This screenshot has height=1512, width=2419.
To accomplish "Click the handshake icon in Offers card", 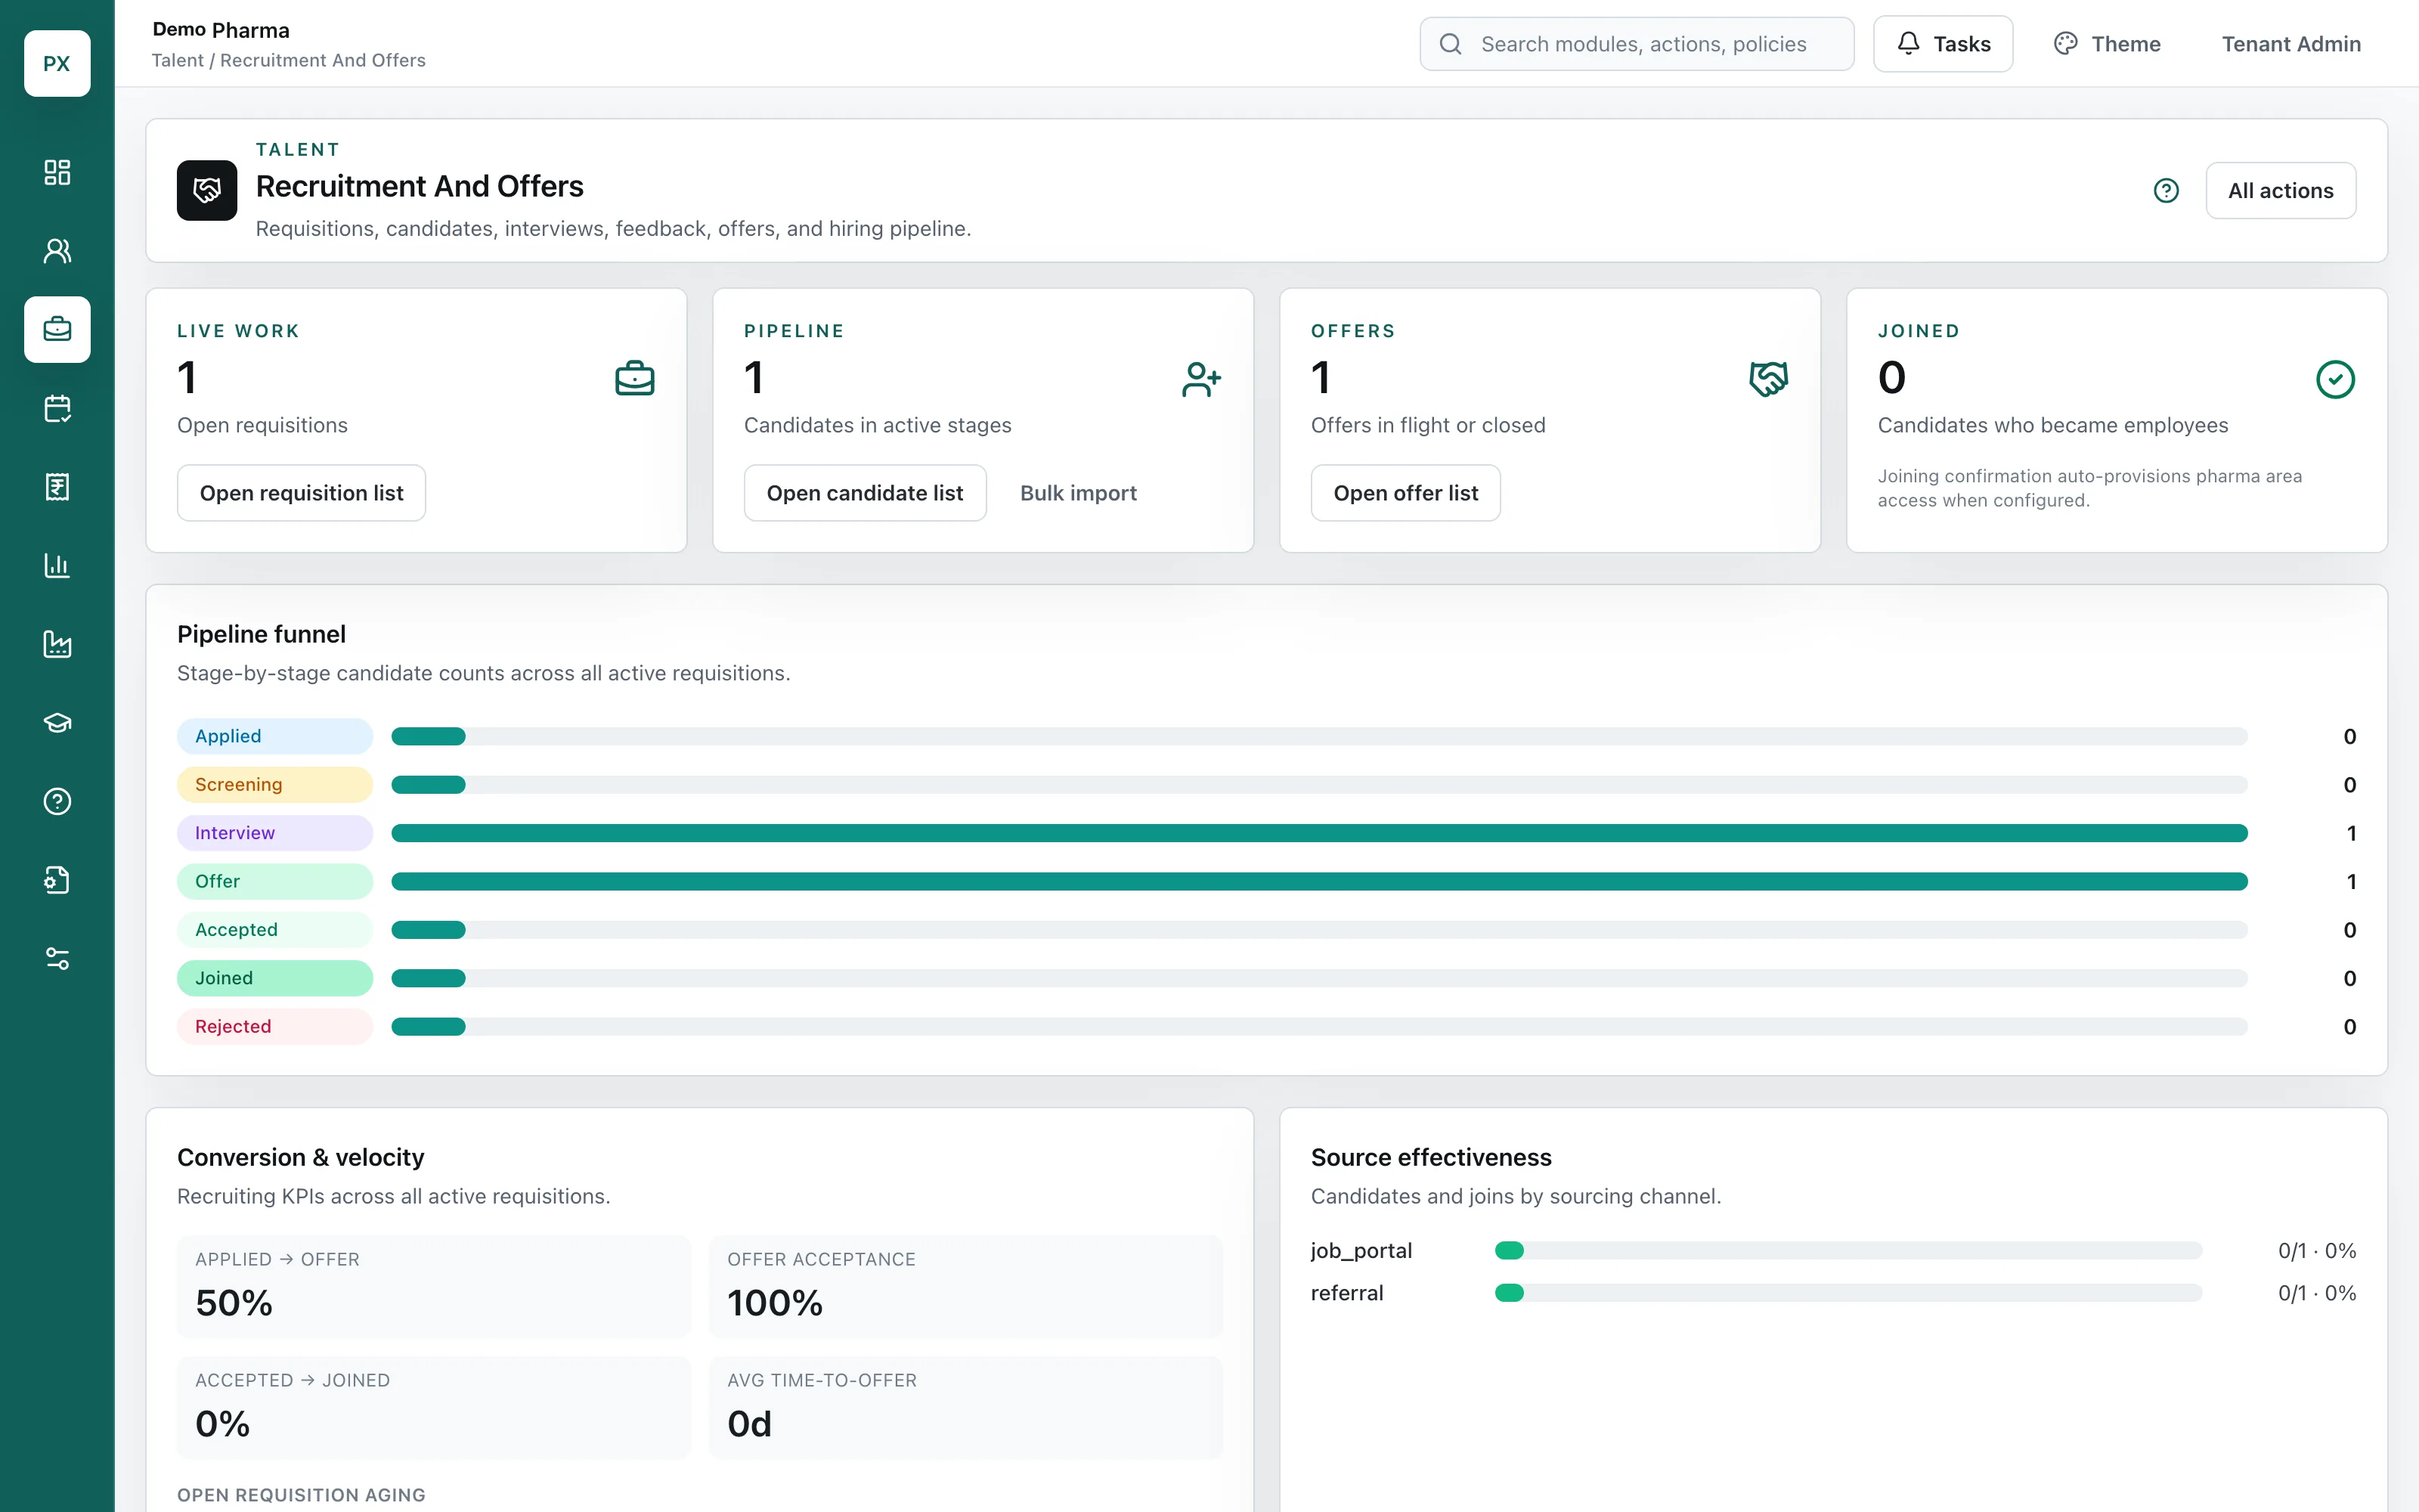I will pyautogui.click(x=1768, y=379).
